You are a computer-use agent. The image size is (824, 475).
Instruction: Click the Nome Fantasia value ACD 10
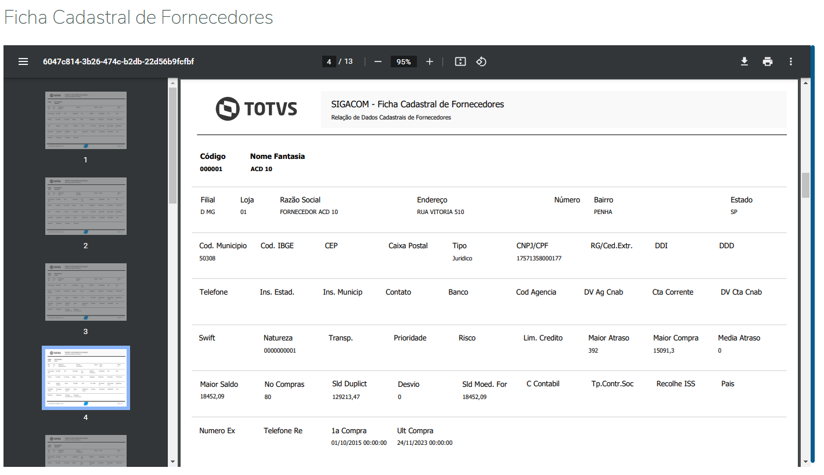[x=261, y=169]
